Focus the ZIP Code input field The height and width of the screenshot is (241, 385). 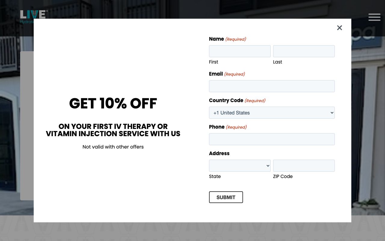pos(304,166)
